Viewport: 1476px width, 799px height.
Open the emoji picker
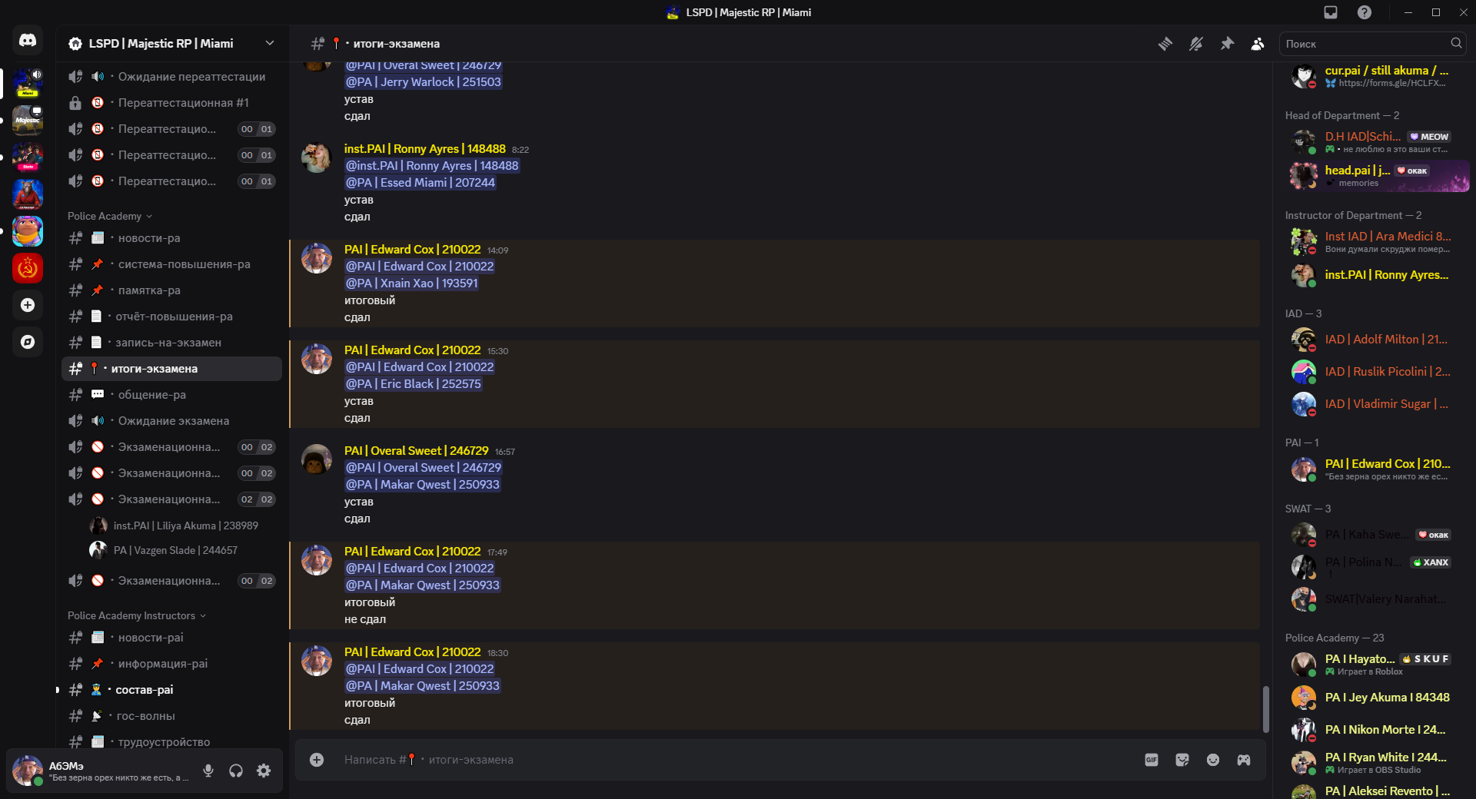click(x=1213, y=760)
